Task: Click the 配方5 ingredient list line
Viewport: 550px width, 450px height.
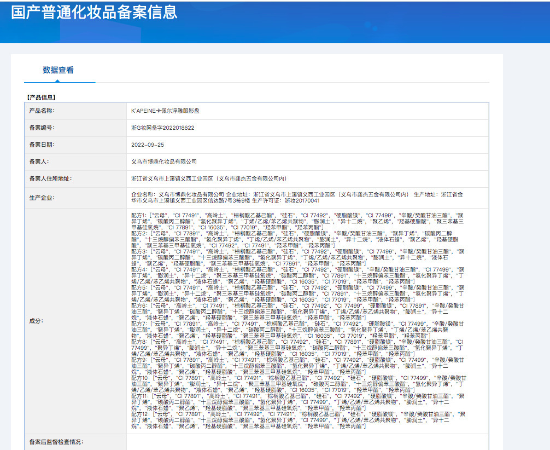Action: point(298,293)
